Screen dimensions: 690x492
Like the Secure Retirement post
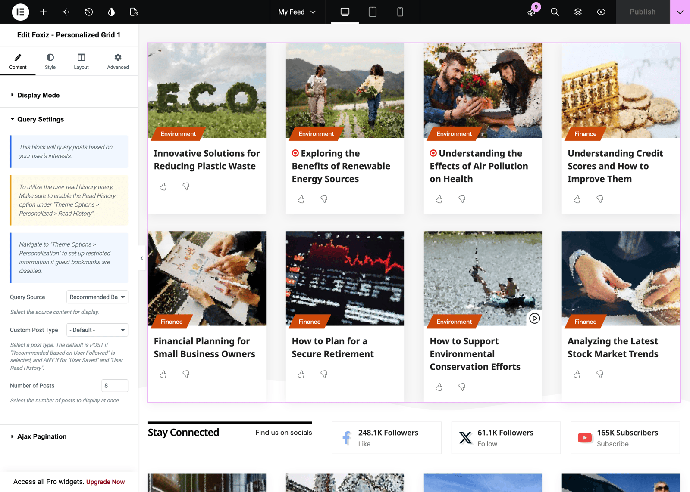[x=301, y=374]
